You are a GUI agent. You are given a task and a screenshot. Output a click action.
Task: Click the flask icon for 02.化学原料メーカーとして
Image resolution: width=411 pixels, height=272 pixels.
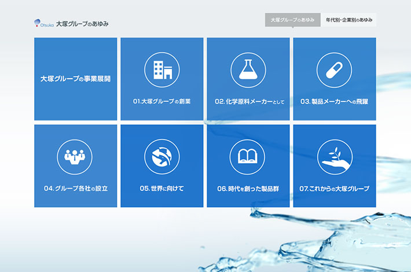(x=248, y=70)
